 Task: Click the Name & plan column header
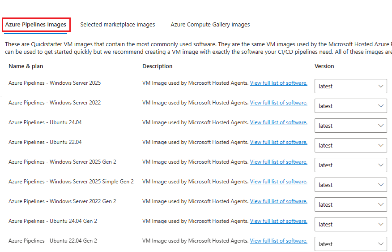[x=26, y=66]
